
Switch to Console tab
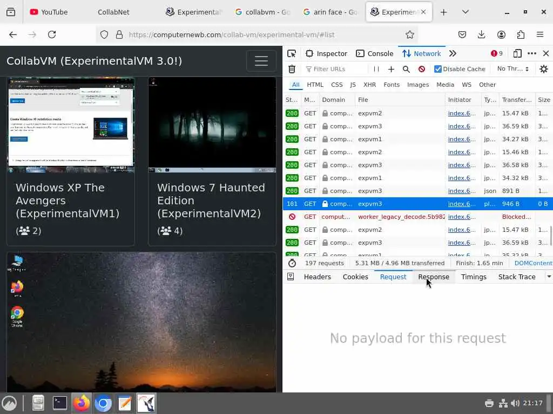[375, 53]
